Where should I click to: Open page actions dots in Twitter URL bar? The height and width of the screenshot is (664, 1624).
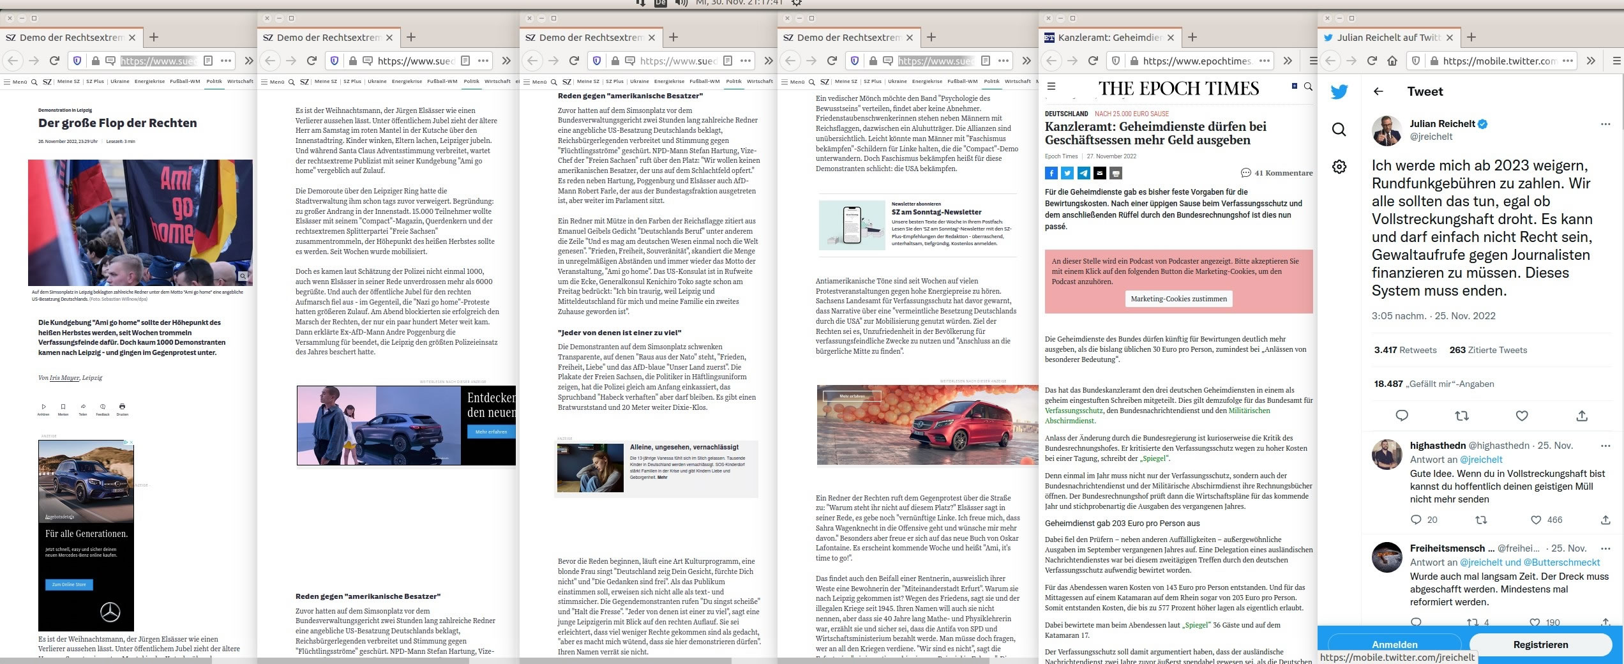click(1567, 61)
